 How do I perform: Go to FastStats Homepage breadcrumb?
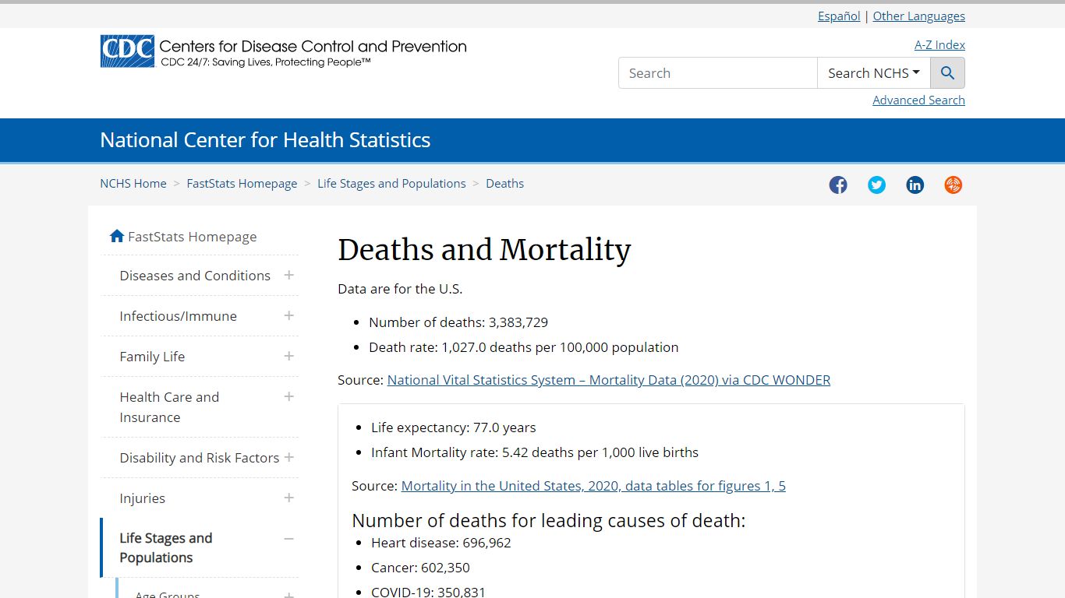242,184
